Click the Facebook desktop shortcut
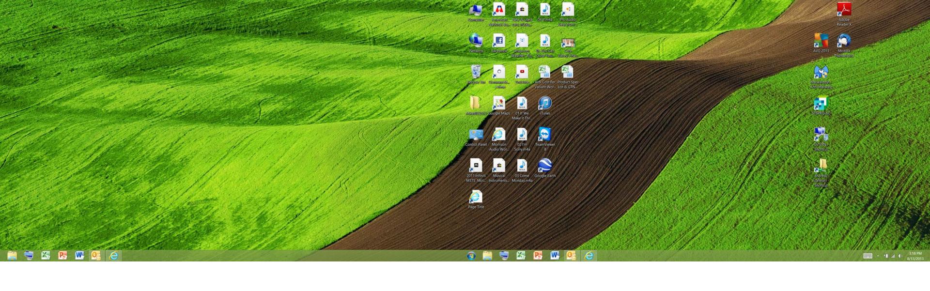Viewport: 930px width, 291px height. (x=499, y=41)
